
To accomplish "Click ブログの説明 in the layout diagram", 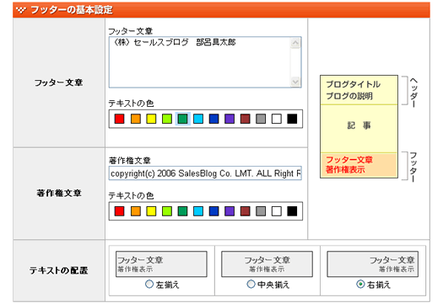I will 349,96.
